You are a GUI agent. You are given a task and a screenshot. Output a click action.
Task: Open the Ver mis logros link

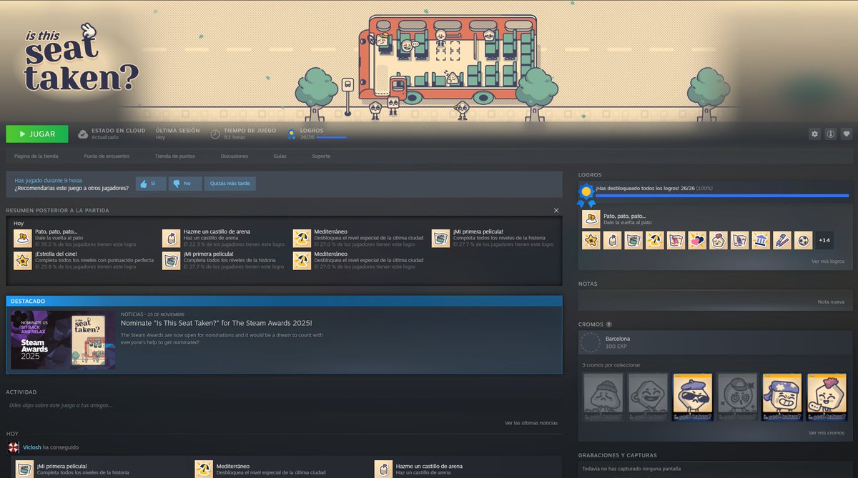[827, 262]
